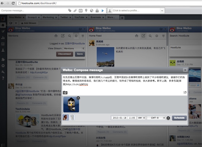
Task: Open the Publisher paper plane icon in the sidebar
Action: (x=3, y=31)
